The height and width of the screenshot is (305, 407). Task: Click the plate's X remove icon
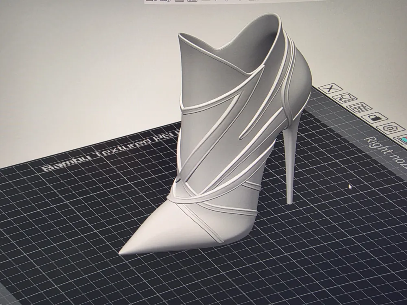331,88
